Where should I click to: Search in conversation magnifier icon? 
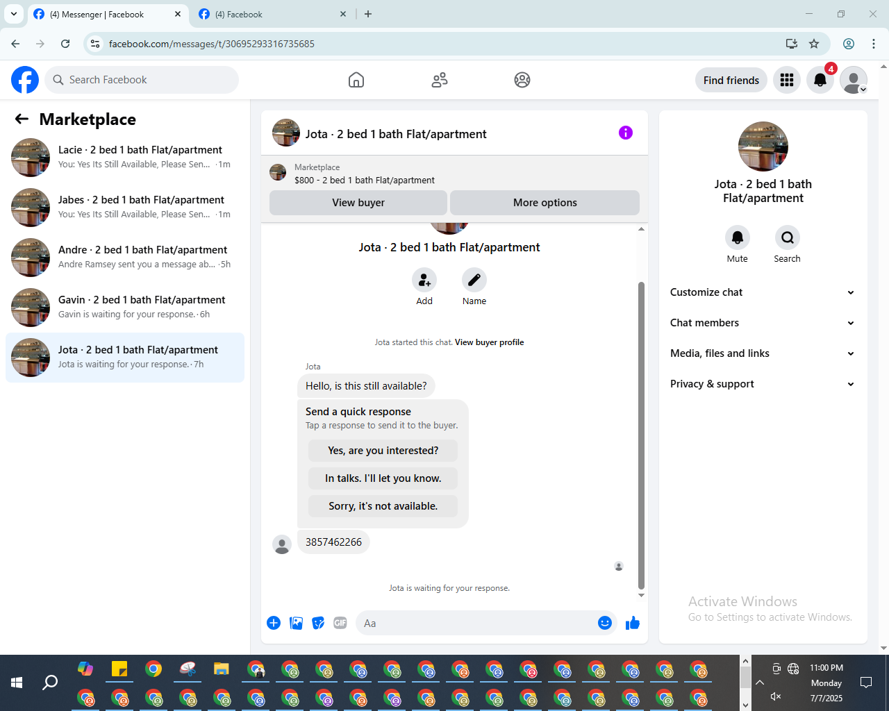click(788, 237)
